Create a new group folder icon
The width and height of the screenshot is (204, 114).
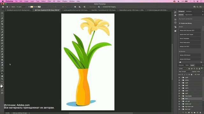click(x=194, y=113)
